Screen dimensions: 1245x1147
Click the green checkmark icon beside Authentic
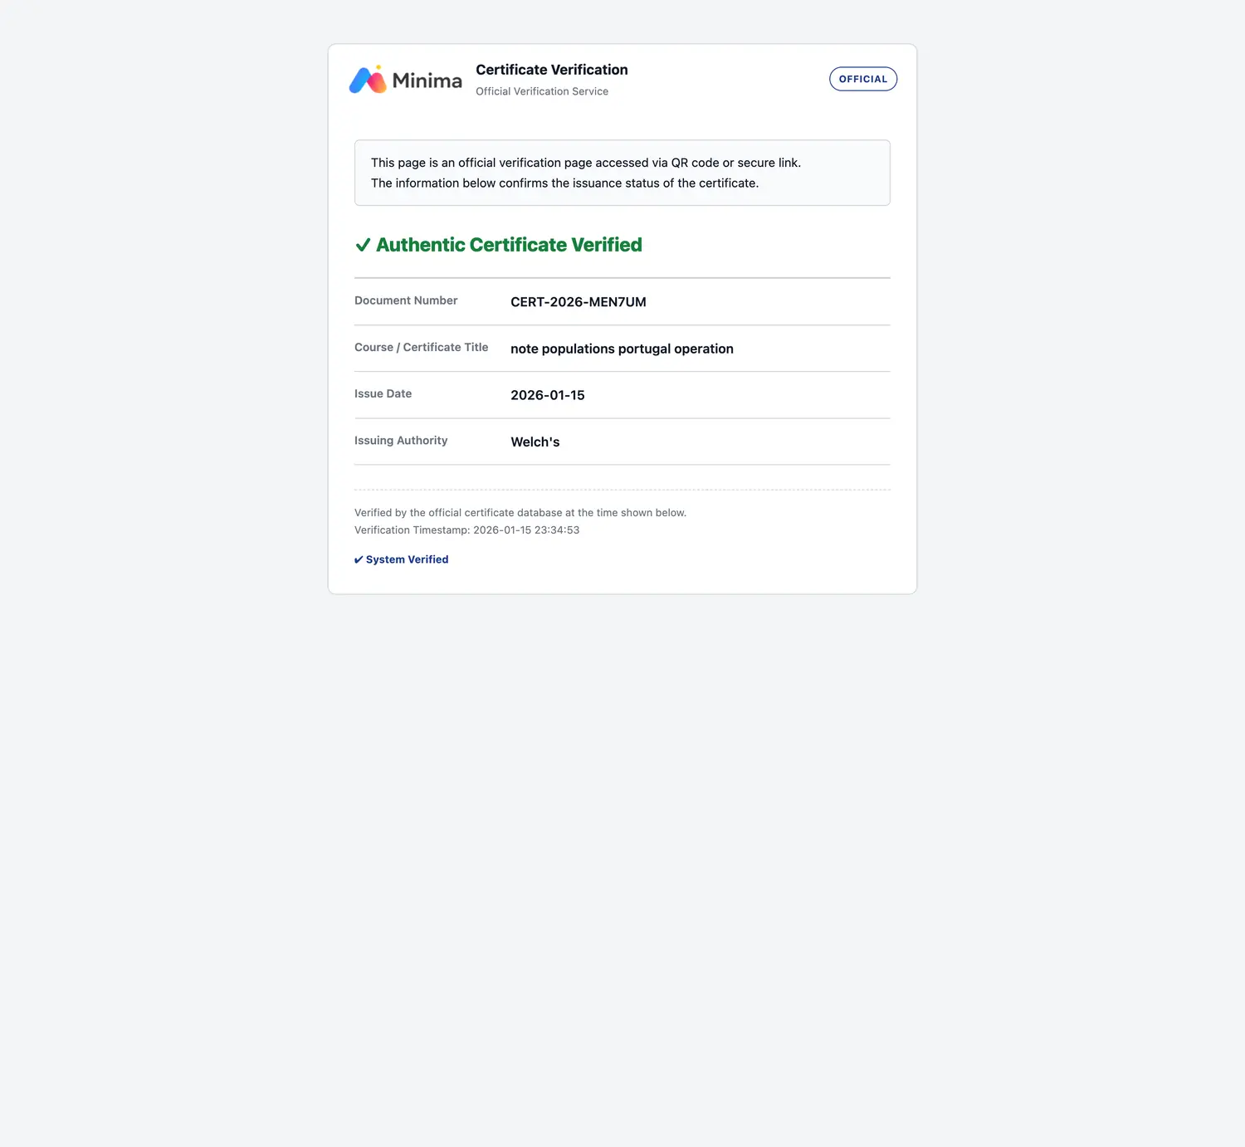363,245
